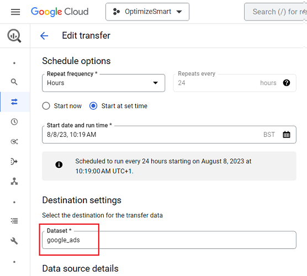Open Scheduled queries clock icon
The image size is (307, 276).
tap(14, 122)
